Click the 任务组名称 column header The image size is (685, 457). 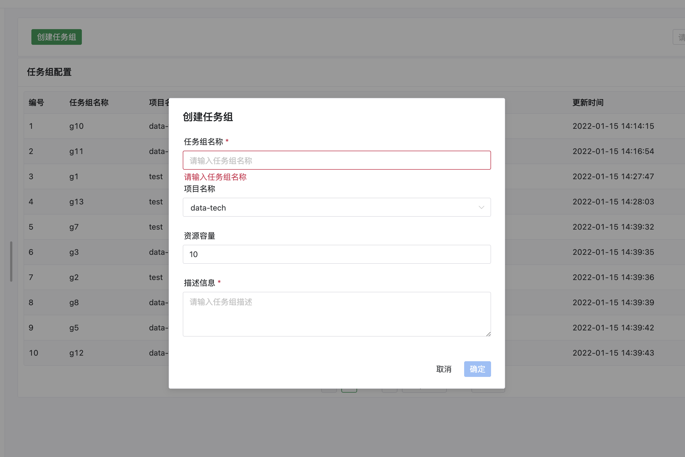point(89,102)
